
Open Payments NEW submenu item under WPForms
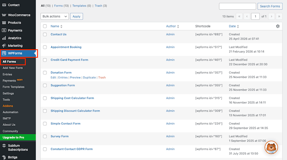coord(13,80)
